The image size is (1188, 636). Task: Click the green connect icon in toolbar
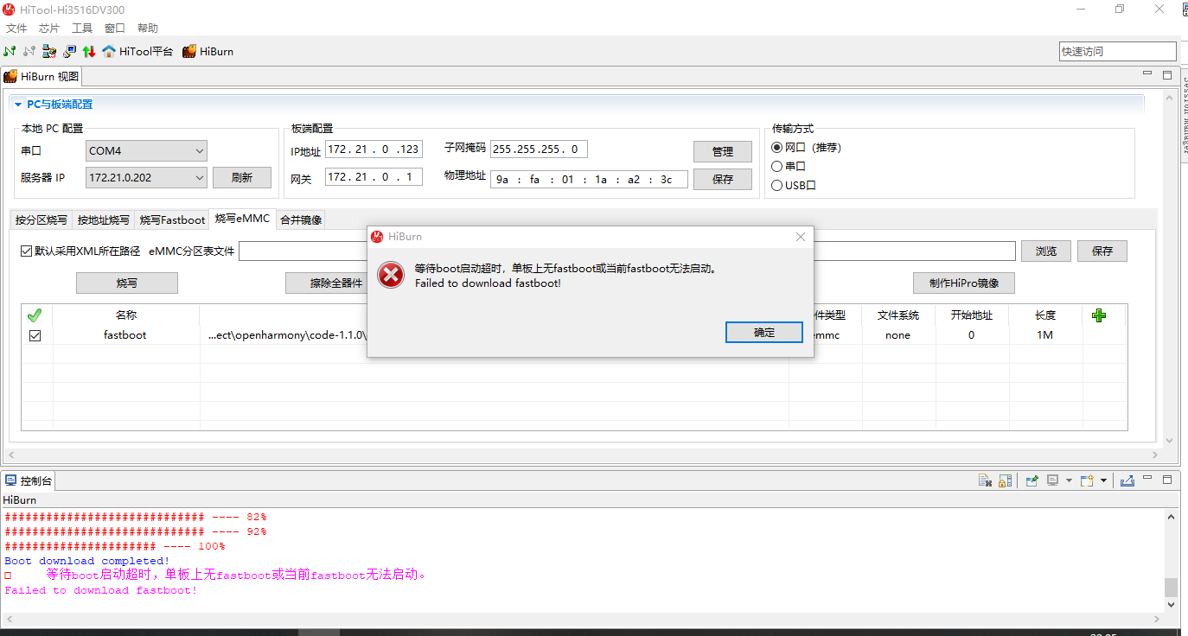click(x=10, y=51)
